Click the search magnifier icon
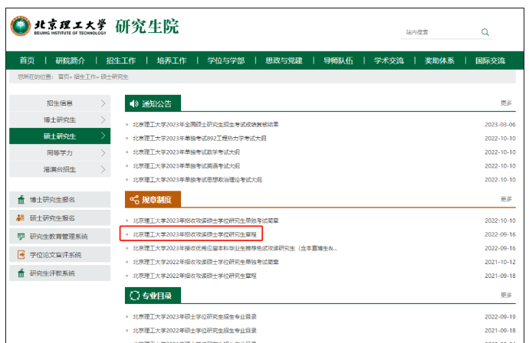 click(x=485, y=32)
